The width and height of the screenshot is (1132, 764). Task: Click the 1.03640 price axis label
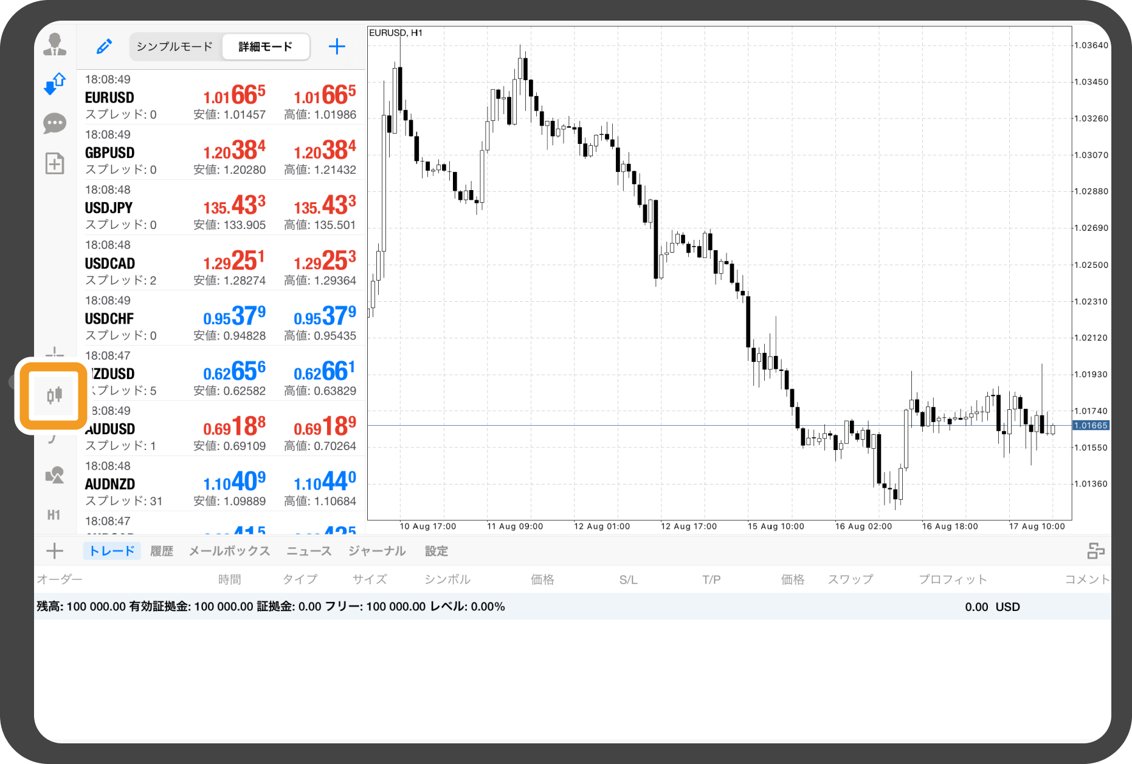[1091, 46]
